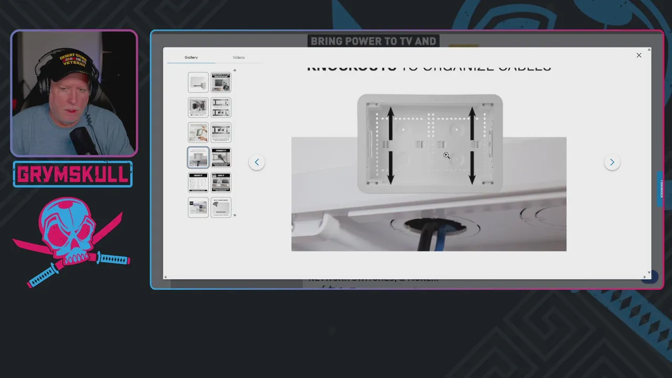This screenshot has width=672, height=378.
Task: Click the horizontal scrollbar right arrow
Action: [x=645, y=277]
